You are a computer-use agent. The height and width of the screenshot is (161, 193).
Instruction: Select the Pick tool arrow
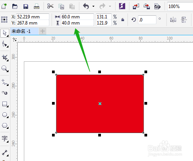5,33
